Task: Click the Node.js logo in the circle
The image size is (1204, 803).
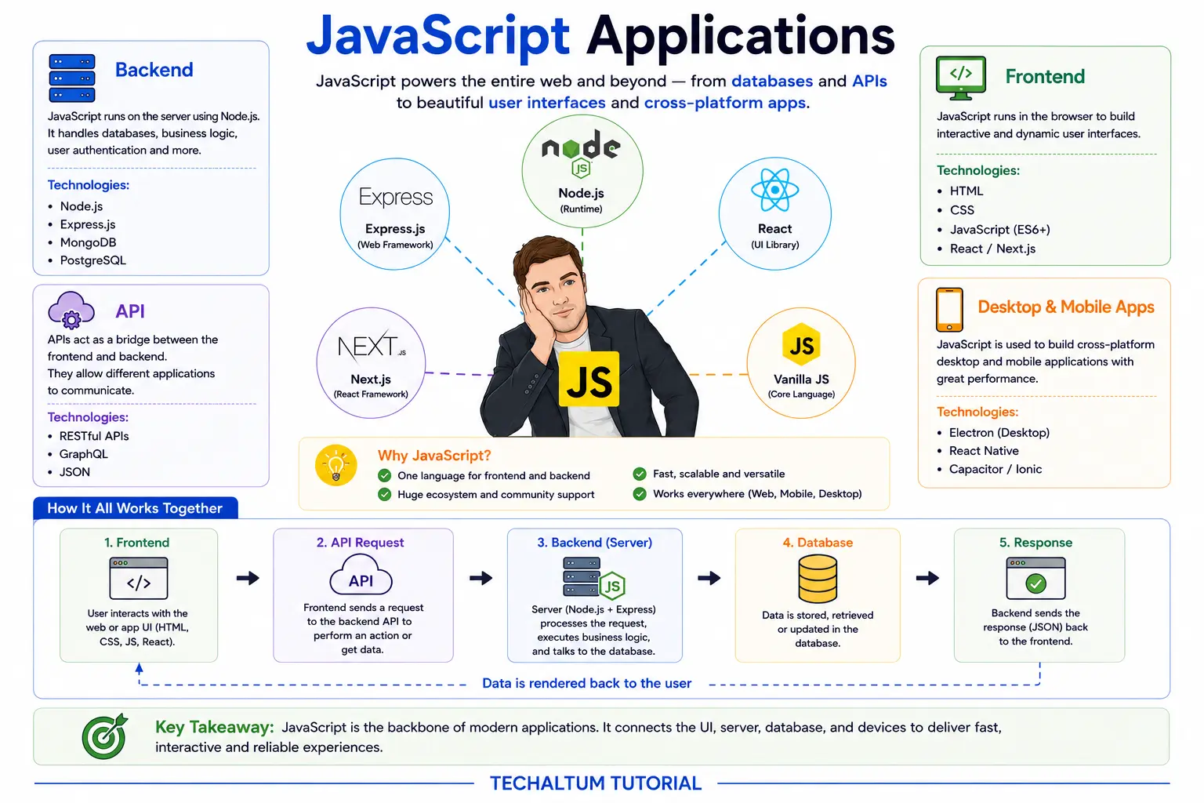Action: click(582, 154)
